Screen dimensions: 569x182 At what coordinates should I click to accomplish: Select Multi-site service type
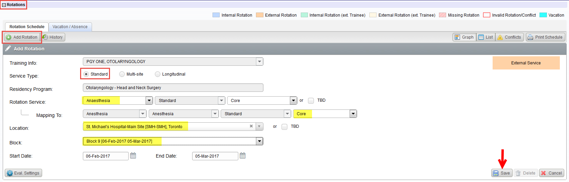point(122,74)
